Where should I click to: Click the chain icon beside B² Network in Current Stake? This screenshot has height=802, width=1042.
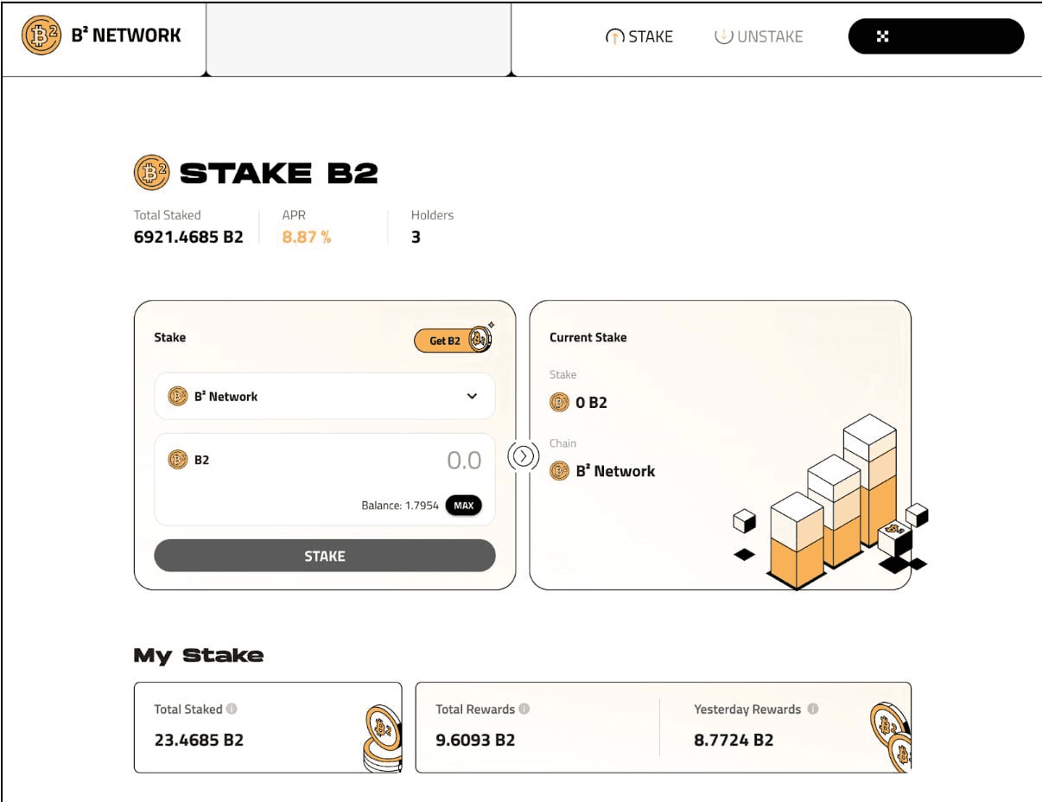click(560, 471)
